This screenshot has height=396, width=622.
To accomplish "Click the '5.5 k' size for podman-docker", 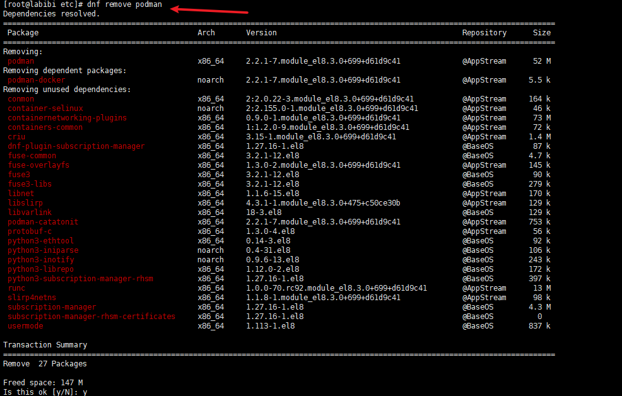I will click(x=539, y=80).
